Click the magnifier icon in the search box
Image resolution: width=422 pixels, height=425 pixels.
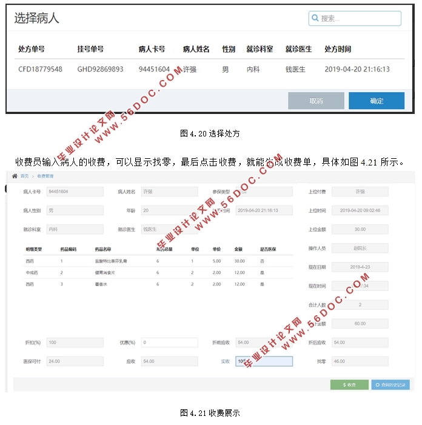315,18
